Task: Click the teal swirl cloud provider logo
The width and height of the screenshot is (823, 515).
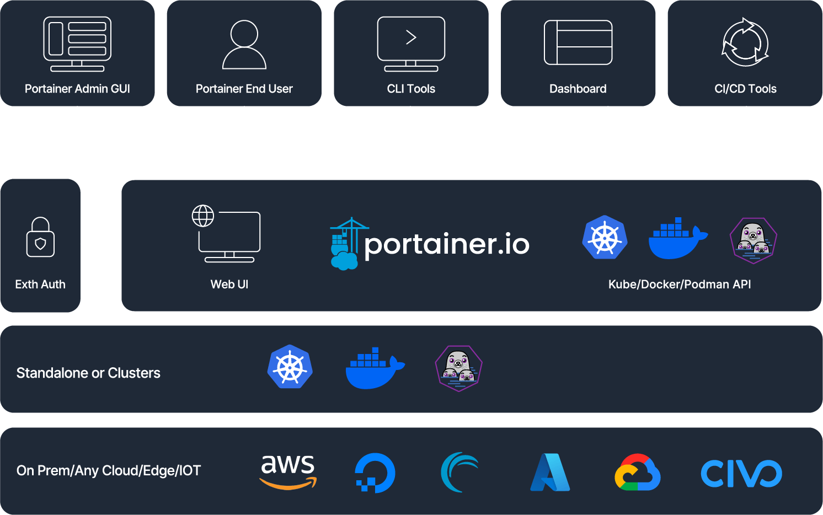Action: click(460, 472)
